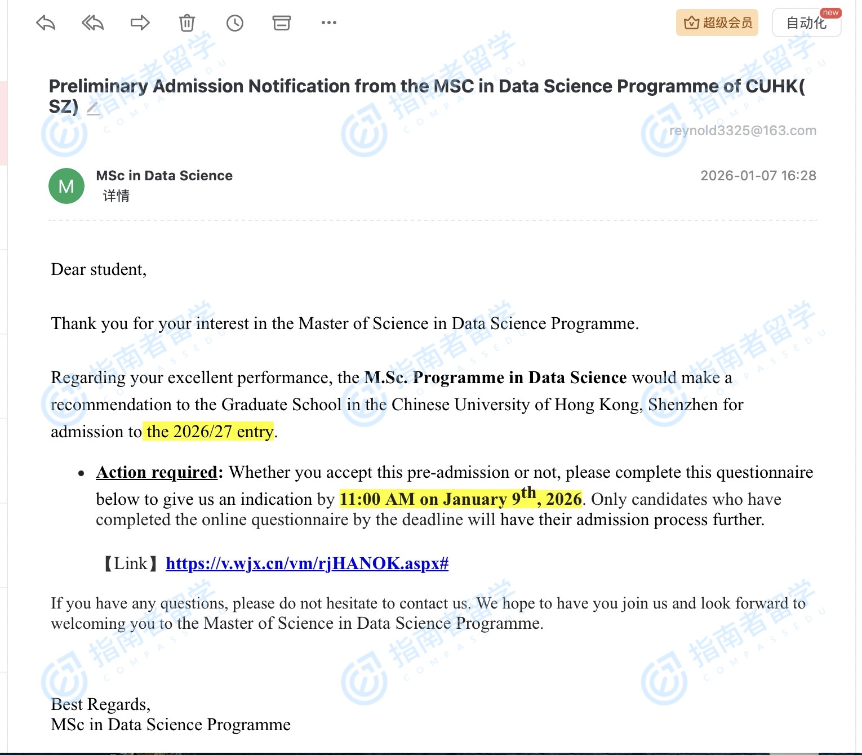Viewport: 862px width, 755px height.
Task: Open the three-dot more actions menu
Action: click(x=328, y=23)
